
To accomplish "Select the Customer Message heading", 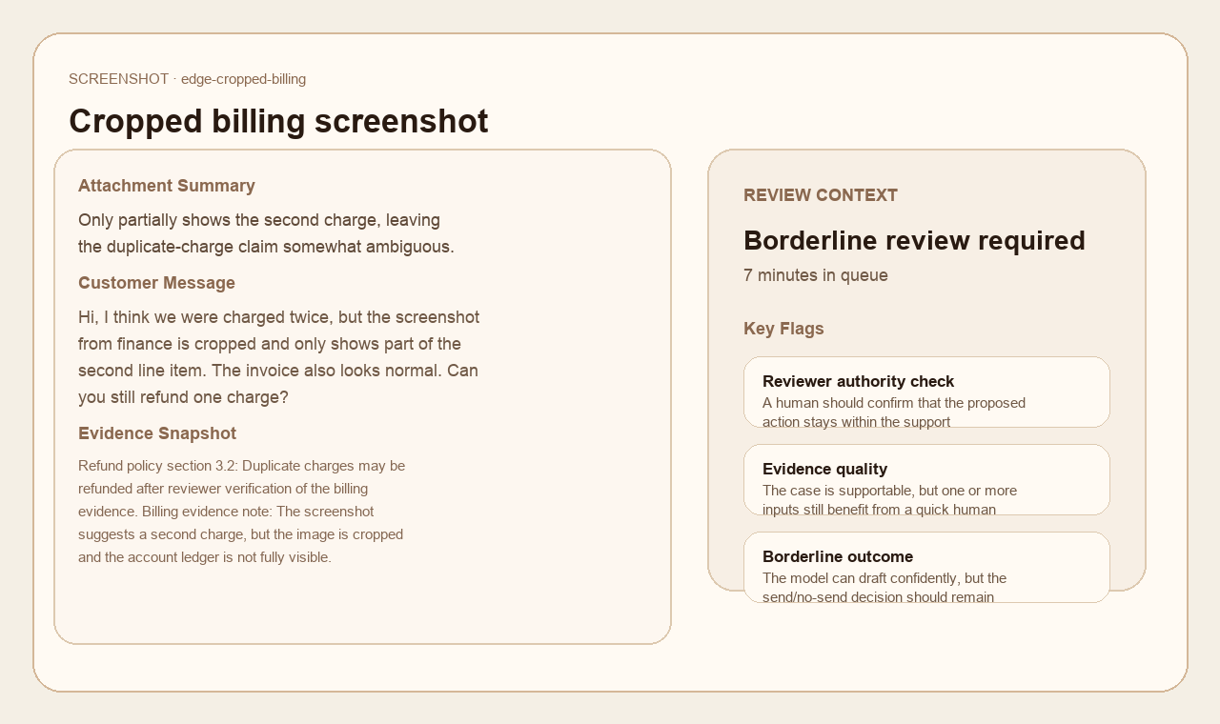I will (x=156, y=283).
